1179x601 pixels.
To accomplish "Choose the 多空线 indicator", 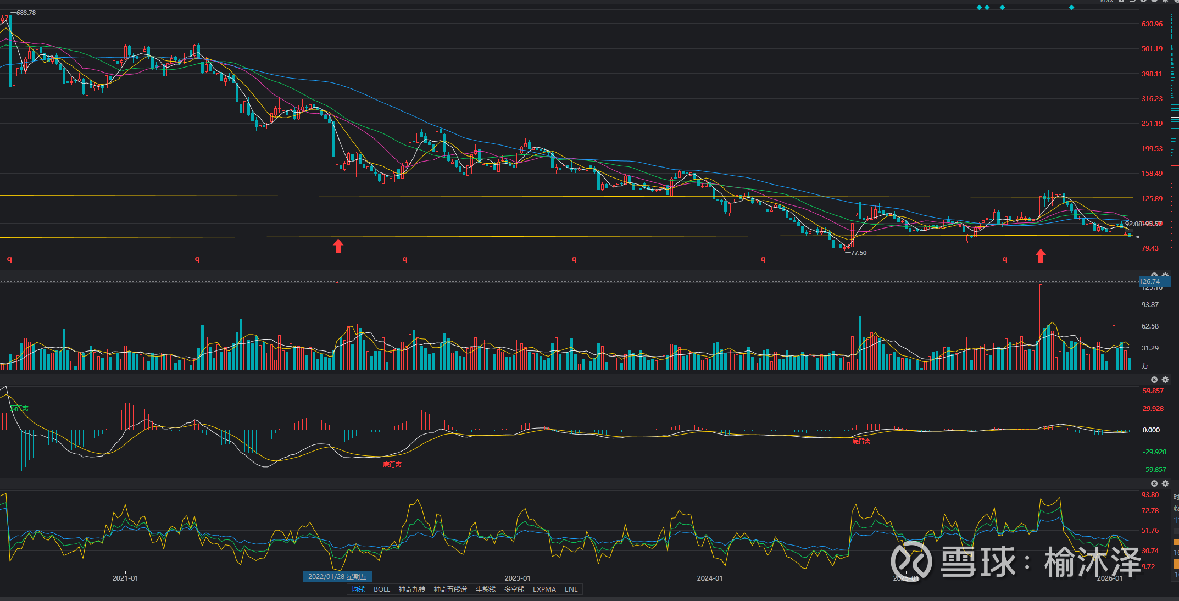I will click(x=514, y=589).
